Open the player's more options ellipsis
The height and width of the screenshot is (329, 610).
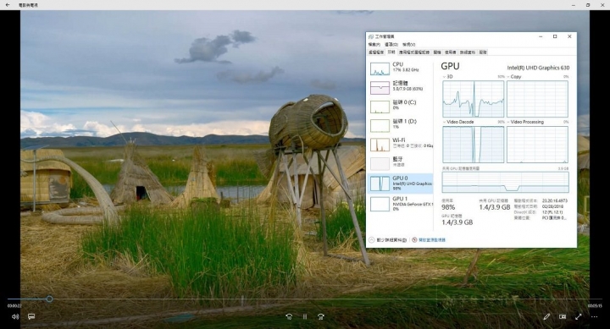pyautogui.click(x=594, y=316)
